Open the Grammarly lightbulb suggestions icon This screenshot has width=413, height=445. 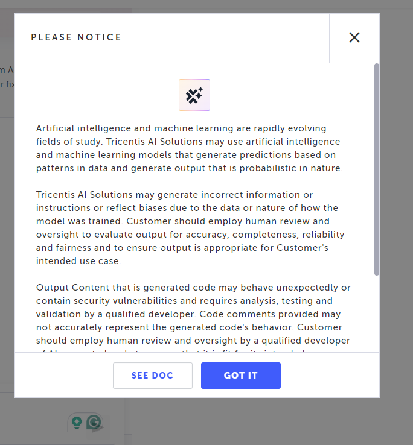(x=77, y=423)
